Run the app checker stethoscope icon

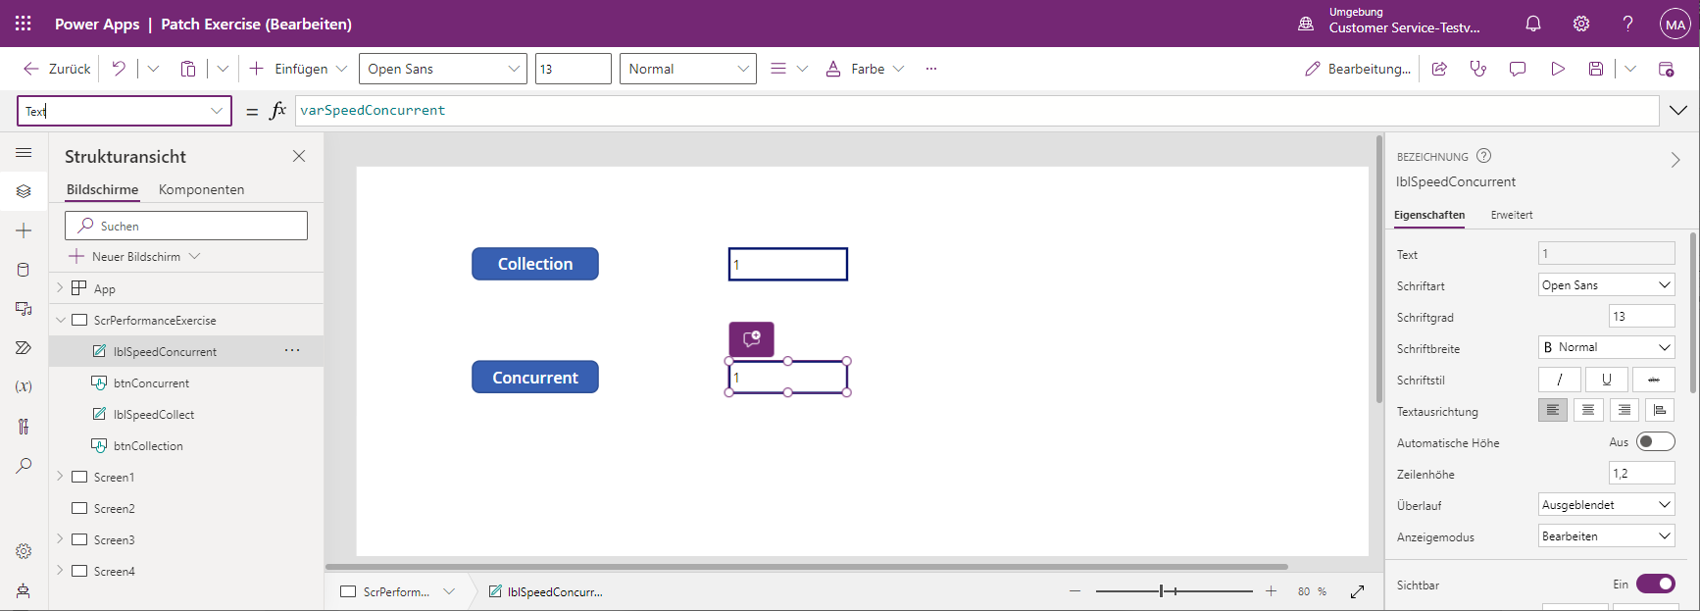[x=1478, y=69]
